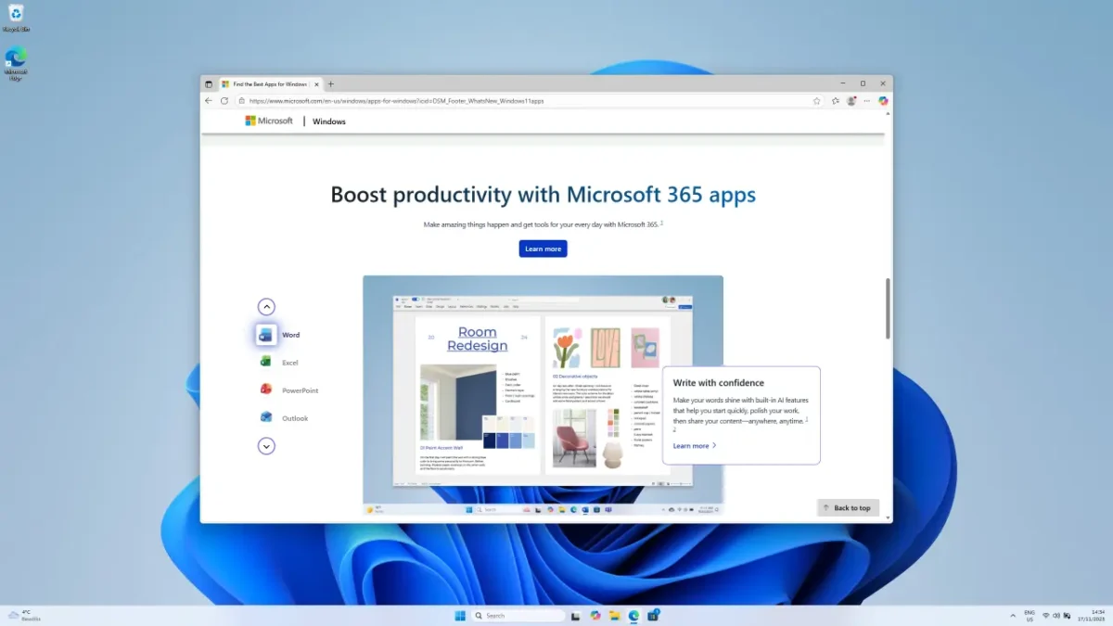The height and width of the screenshot is (626, 1113).
Task: Choose the PowerPoint icon in app list
Action: pyautogui.click(x=266, y=390)
